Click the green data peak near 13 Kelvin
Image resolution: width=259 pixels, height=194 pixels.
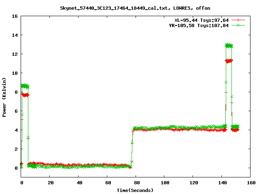pos(229,46)
